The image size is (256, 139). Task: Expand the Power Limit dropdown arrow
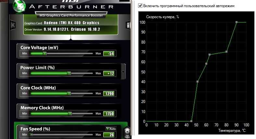[123, 72]
